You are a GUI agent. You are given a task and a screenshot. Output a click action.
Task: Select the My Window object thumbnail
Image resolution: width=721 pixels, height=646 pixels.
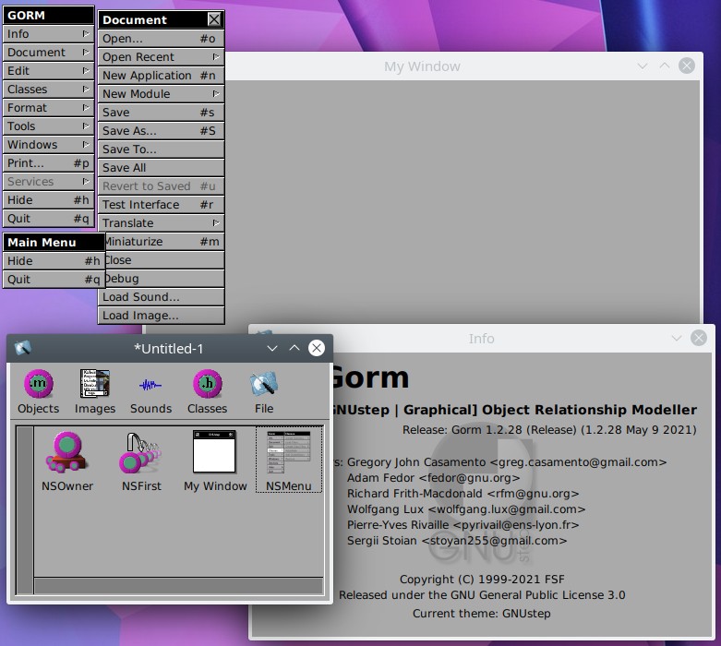pos(215,461)
